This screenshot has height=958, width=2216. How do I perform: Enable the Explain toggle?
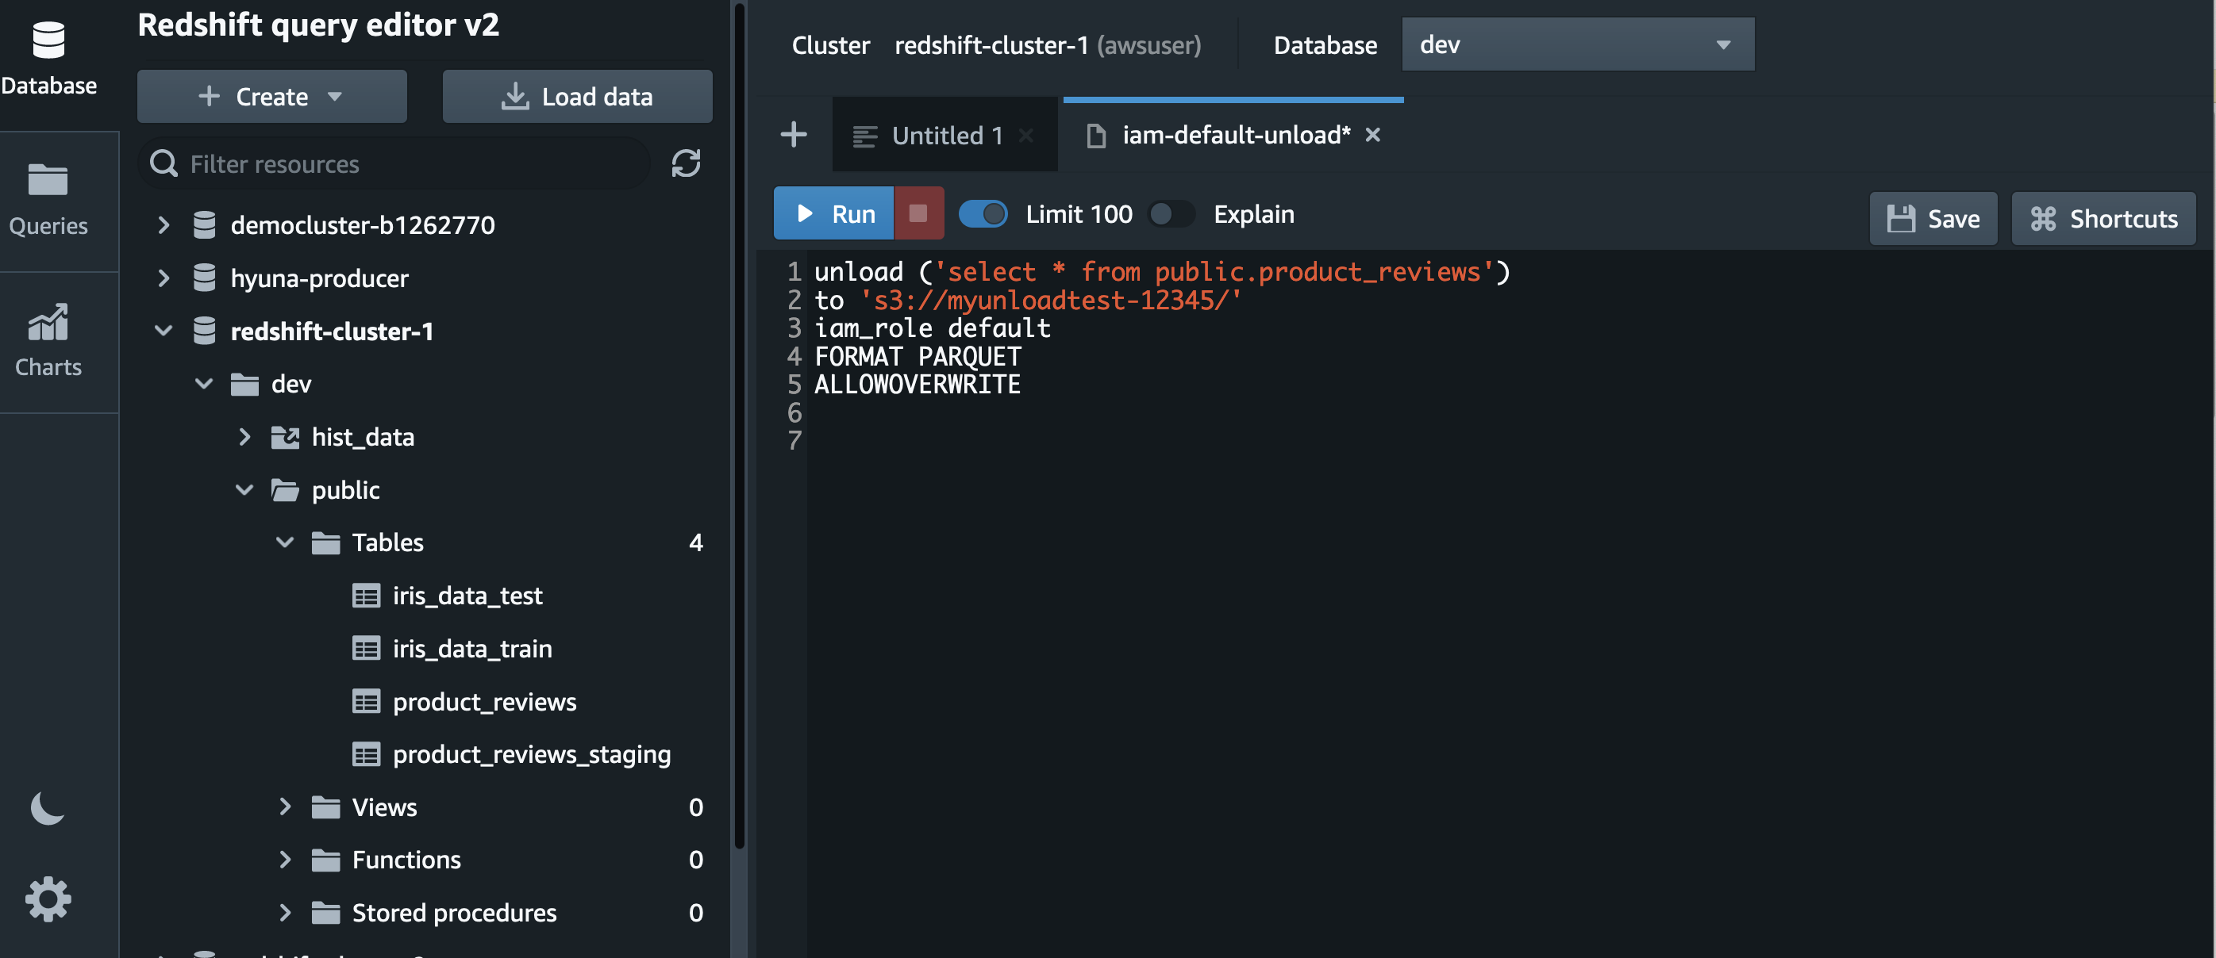click(x=1171, y=214)
